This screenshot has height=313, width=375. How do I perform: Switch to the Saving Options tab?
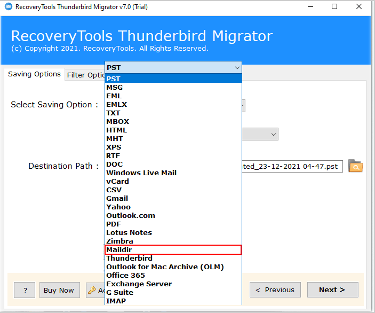(34, 74)
